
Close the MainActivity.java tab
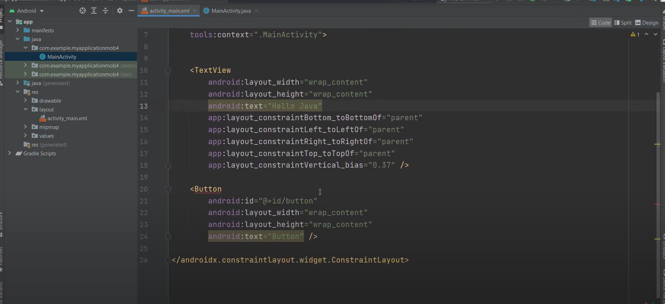click(x=256, y=11)
